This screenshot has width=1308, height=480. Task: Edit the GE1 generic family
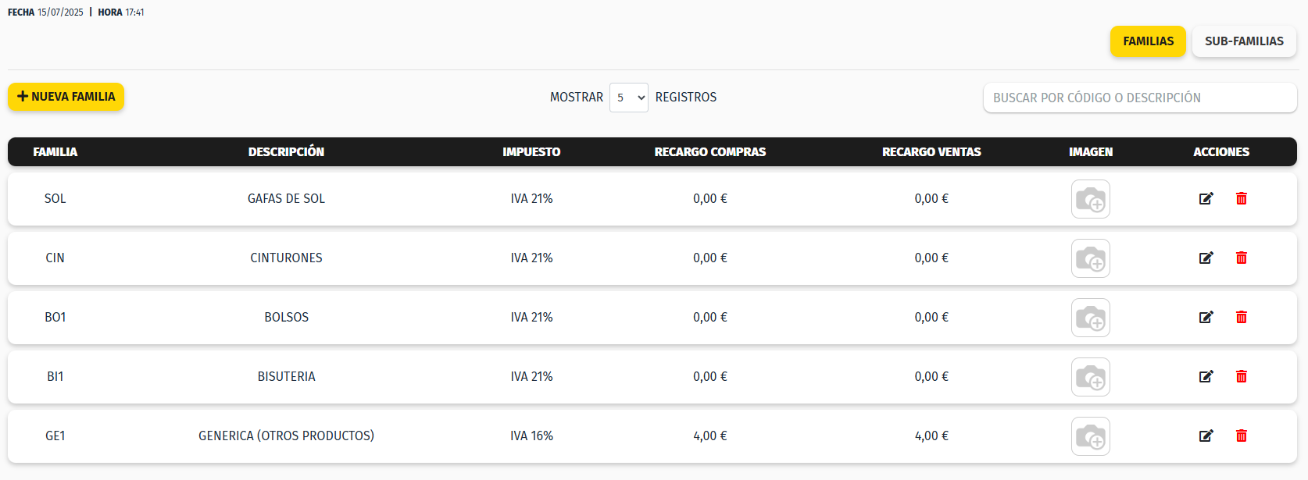point(1206,436)
